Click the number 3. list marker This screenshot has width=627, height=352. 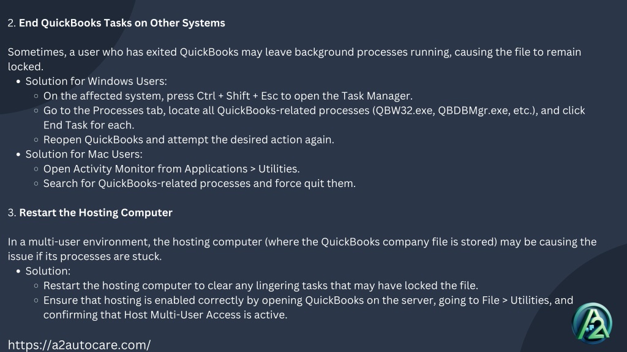pos(12,213)
